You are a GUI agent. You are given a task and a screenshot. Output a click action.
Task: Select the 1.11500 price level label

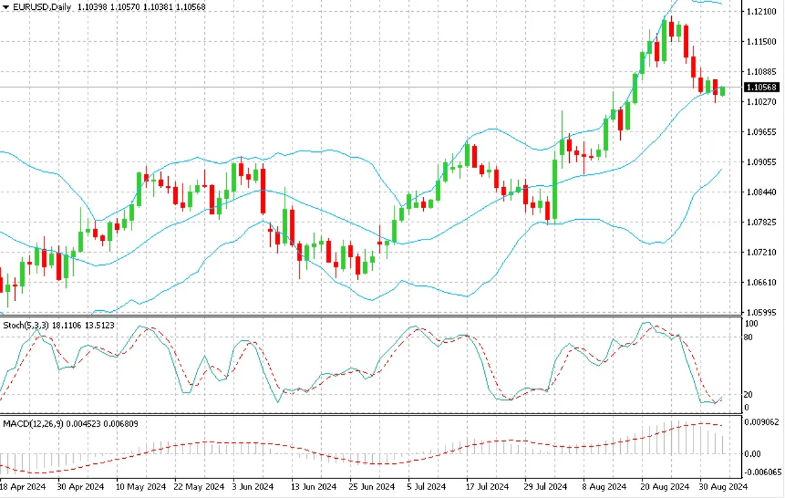point(761,42)
